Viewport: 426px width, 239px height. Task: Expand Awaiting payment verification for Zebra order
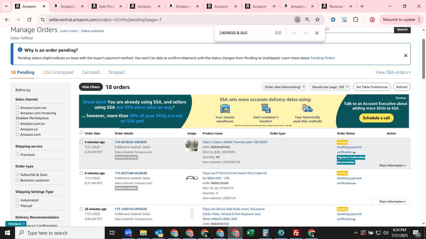tap(354, 152)
